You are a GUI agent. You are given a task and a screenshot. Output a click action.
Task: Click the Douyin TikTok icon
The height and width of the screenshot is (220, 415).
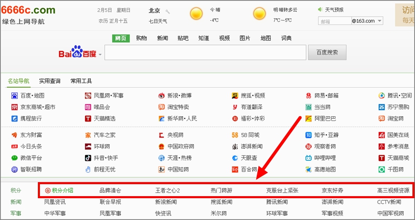(x=88, y=158)
